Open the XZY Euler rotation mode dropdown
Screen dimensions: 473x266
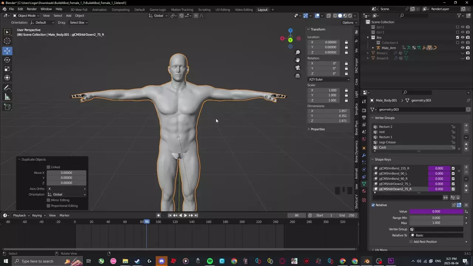point(329,79)
